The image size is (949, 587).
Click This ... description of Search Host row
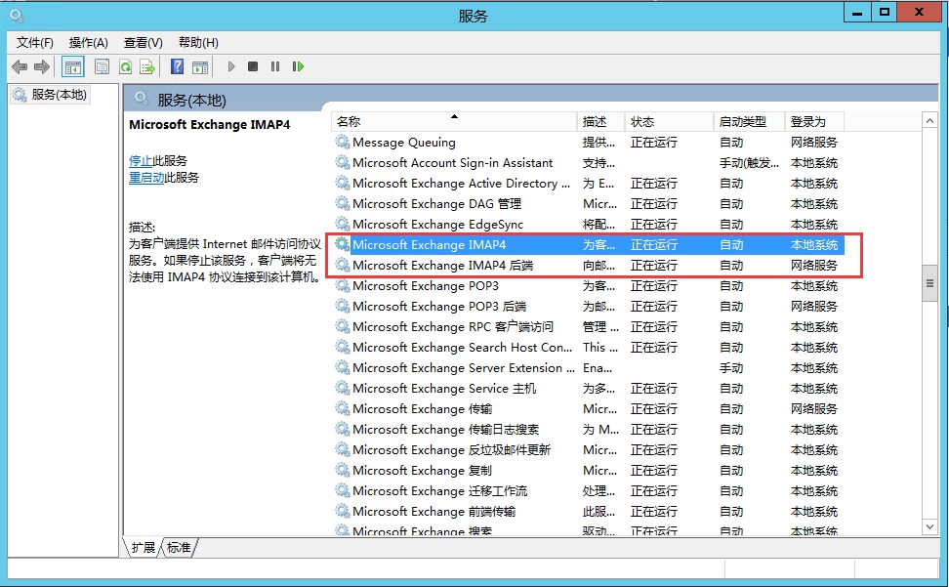[x=600, y=348]
